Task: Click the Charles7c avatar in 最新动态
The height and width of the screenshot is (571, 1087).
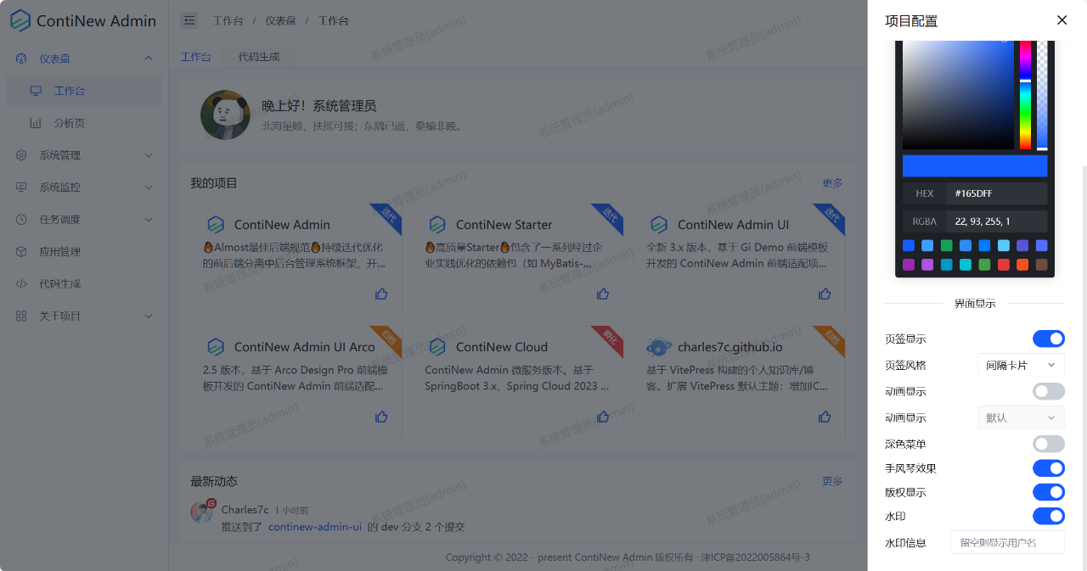Action: pos(202,511)
